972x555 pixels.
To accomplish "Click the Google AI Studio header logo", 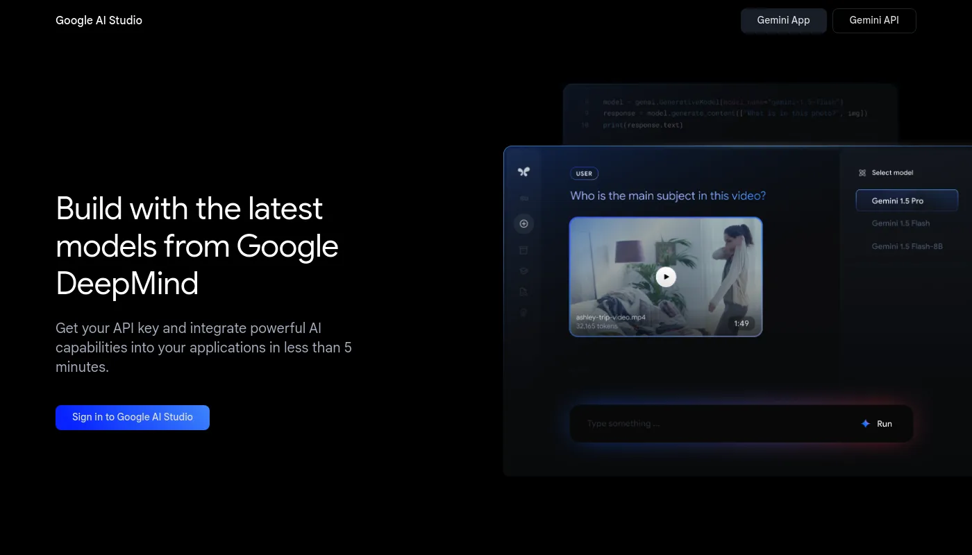I will [x=99, y=20].
